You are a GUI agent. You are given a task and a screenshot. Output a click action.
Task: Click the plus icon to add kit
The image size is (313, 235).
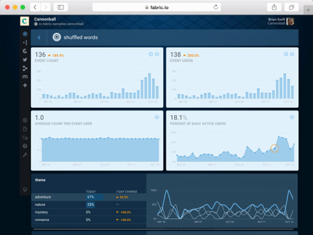click(x=25, y=86)
